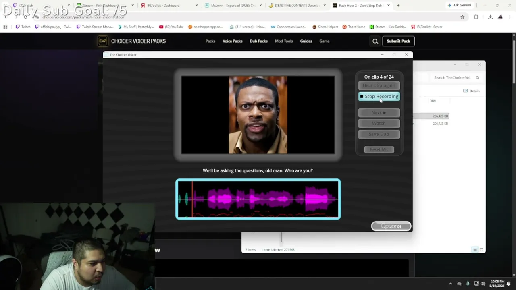Click the Reset Mic button
Screen dimensions: 516x290
[x=379, y=149]
